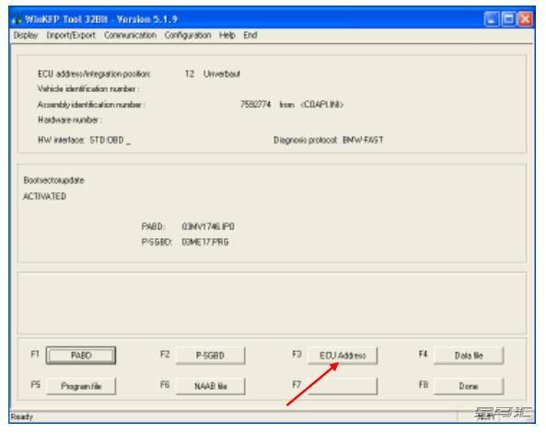Click the F8 Done button
Screen dimensions: 546x433
469,386
